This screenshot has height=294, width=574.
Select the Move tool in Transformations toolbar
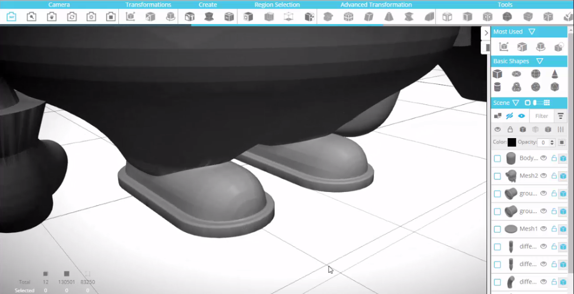click(130, 17)
